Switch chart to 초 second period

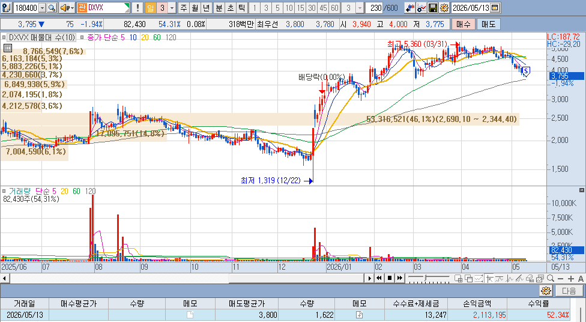tap(230, 7)
